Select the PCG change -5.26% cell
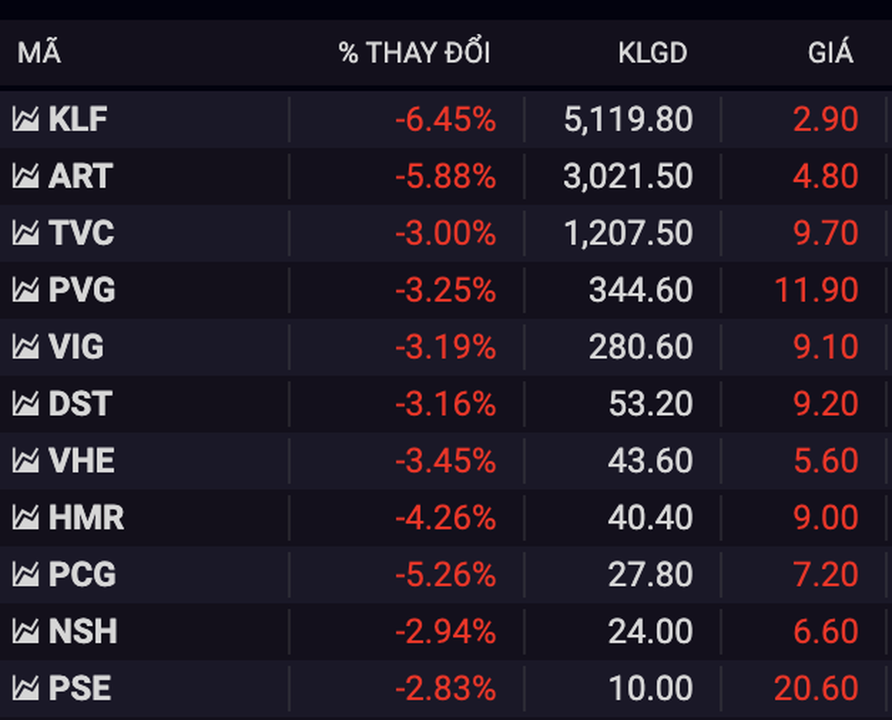 pos(445,574)
